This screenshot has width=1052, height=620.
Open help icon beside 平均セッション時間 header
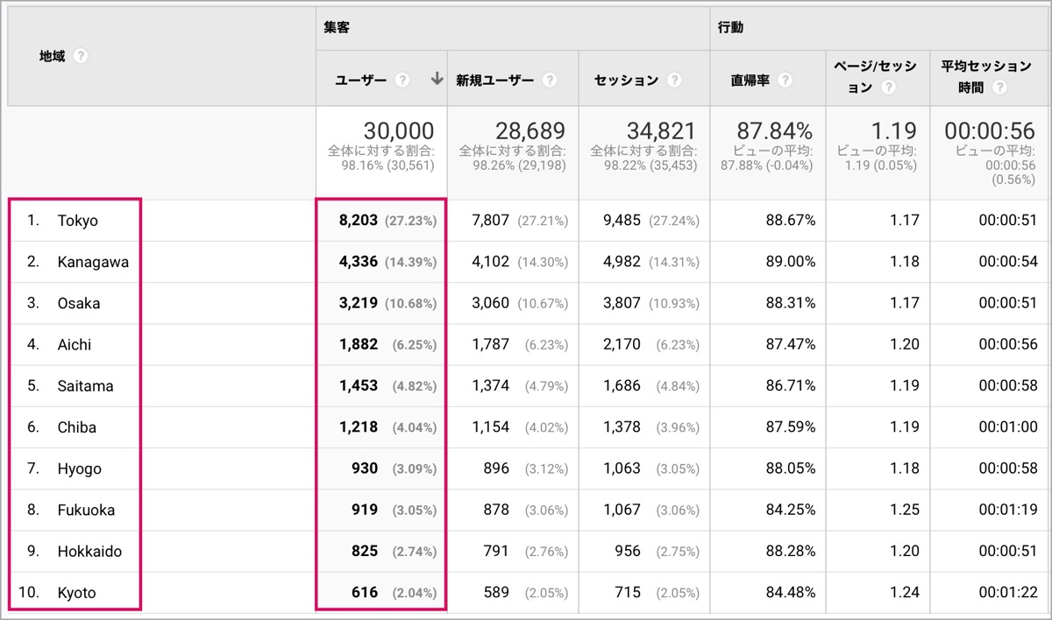999,88
